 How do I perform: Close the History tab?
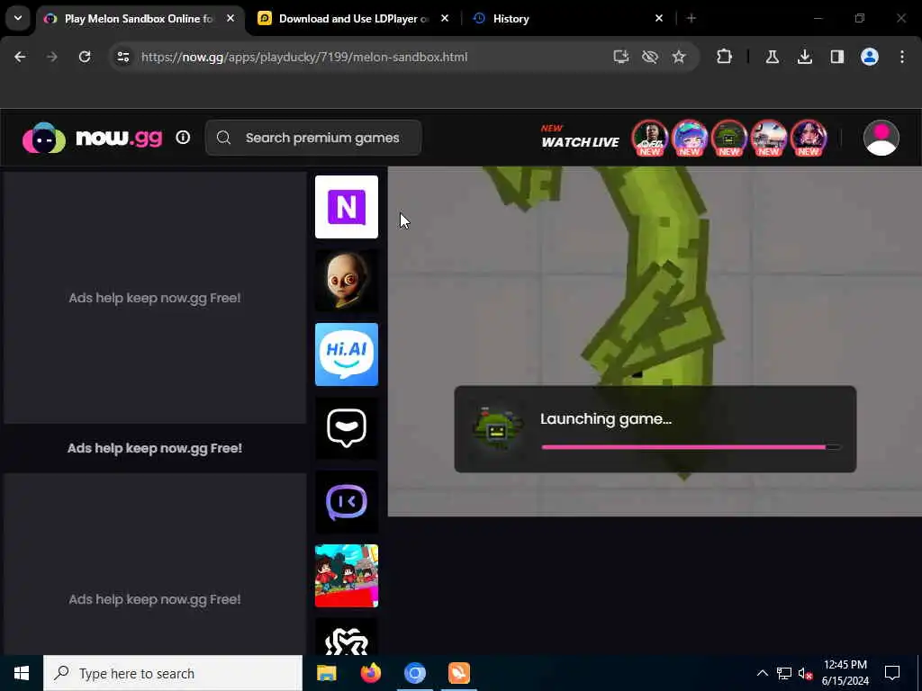658,18
